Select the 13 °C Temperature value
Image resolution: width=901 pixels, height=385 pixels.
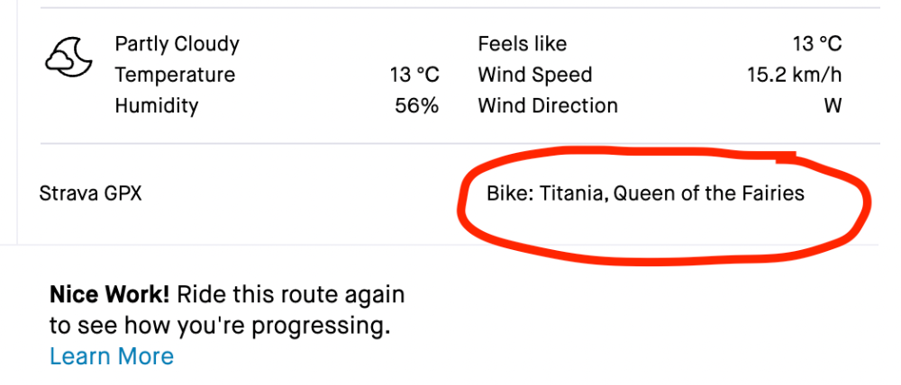click(414, 75)
